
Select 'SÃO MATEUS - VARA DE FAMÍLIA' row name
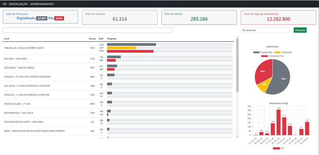[x=19, y=68]
